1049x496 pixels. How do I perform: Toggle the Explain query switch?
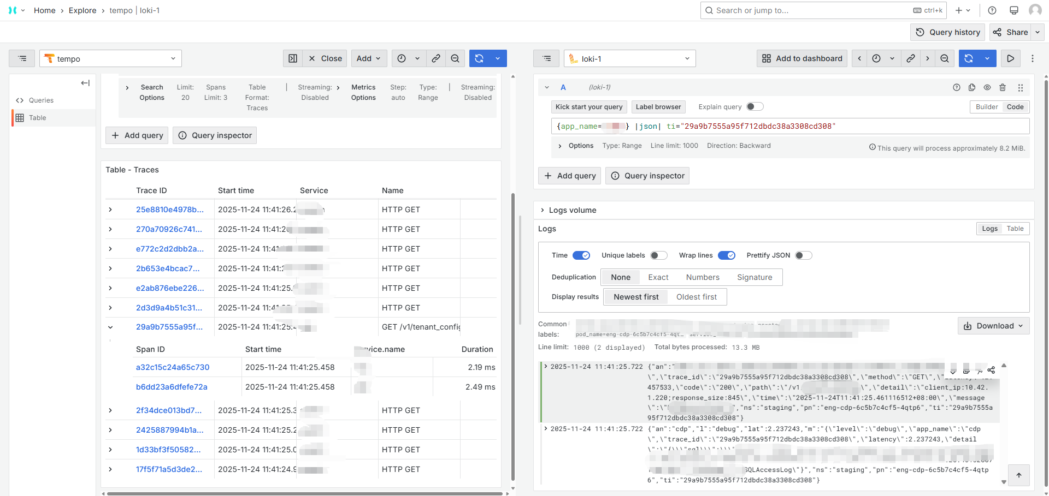point(755,107)
